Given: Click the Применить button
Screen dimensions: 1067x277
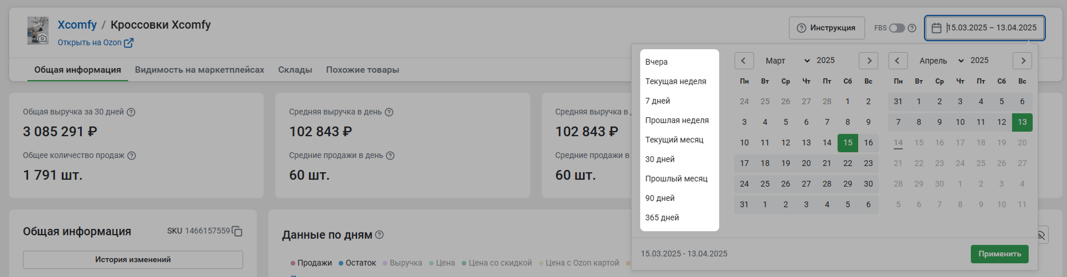Looking at the screenshot, I should [x=999, y=254].
